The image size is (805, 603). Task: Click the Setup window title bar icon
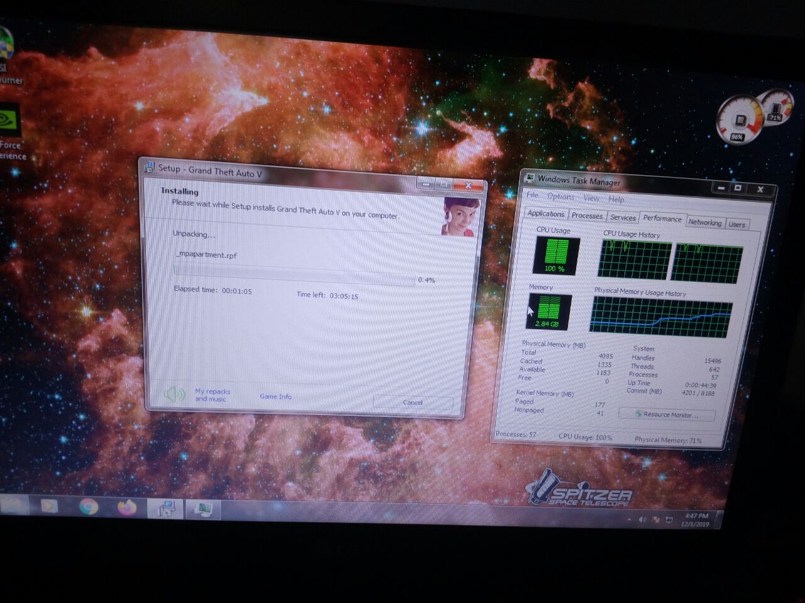click(x=149, y=167)
